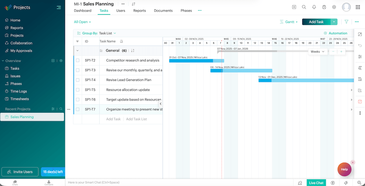Select the checkbox next to SP1-T5
Viewport: 365px width, 186px height.
pos(77,90)
